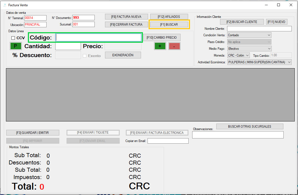The width and height of the screenshot is (298, 195).
Task: Click the Cantidad input field
Action: coord(68,46)
